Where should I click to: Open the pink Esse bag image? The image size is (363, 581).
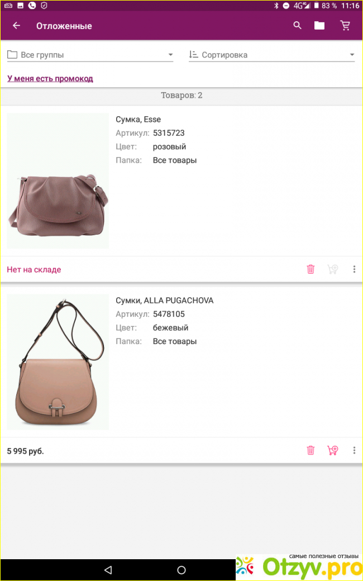tap(58, 181)
